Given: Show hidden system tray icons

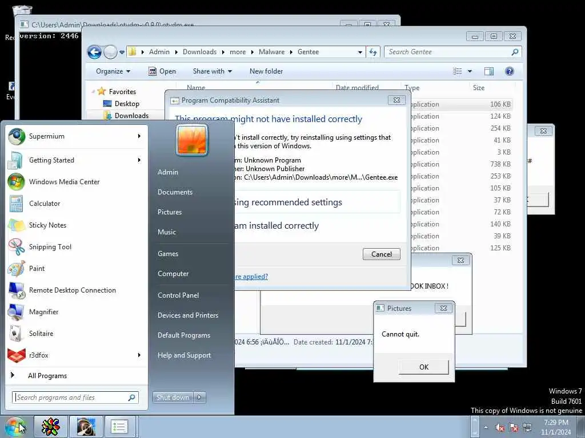Looking at the screenshot, I should (x=486, y=428).
